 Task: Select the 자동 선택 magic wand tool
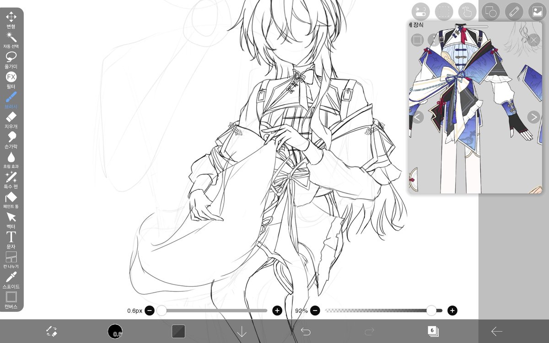(x=11, y=40)
